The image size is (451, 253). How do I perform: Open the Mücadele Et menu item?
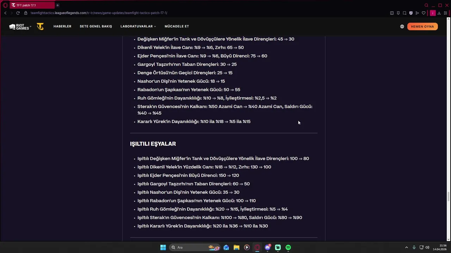(177, 26)
